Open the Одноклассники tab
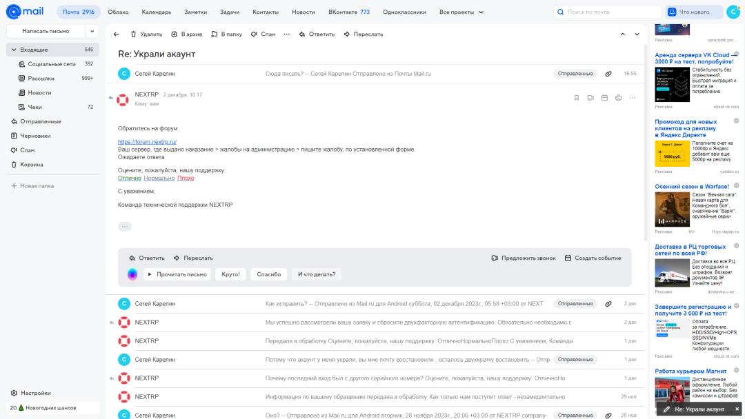Viewport: 745px width, 419px height. (x=404, y=12)
